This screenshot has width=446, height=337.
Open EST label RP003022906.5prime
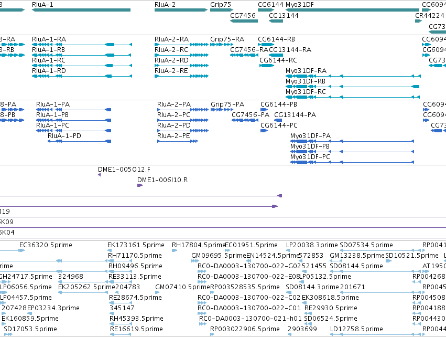245,329
